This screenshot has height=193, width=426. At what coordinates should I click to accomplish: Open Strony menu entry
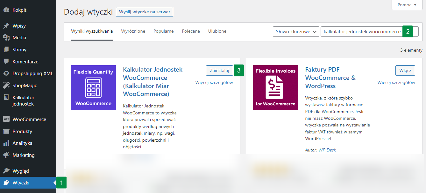[x=28, y=49]
